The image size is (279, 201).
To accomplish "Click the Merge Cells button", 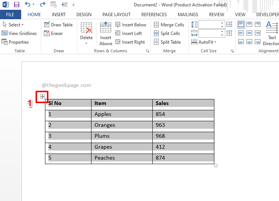I will [x=169, y=25].
